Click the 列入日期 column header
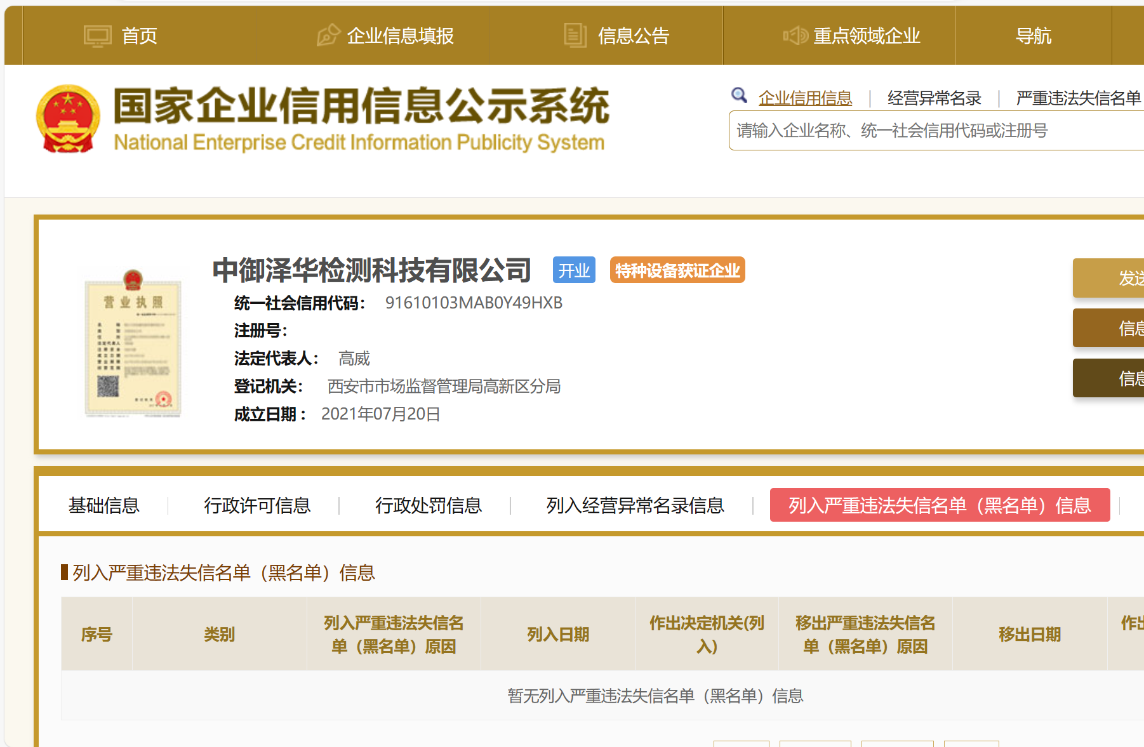1144x747 pixels. point(558,634)
